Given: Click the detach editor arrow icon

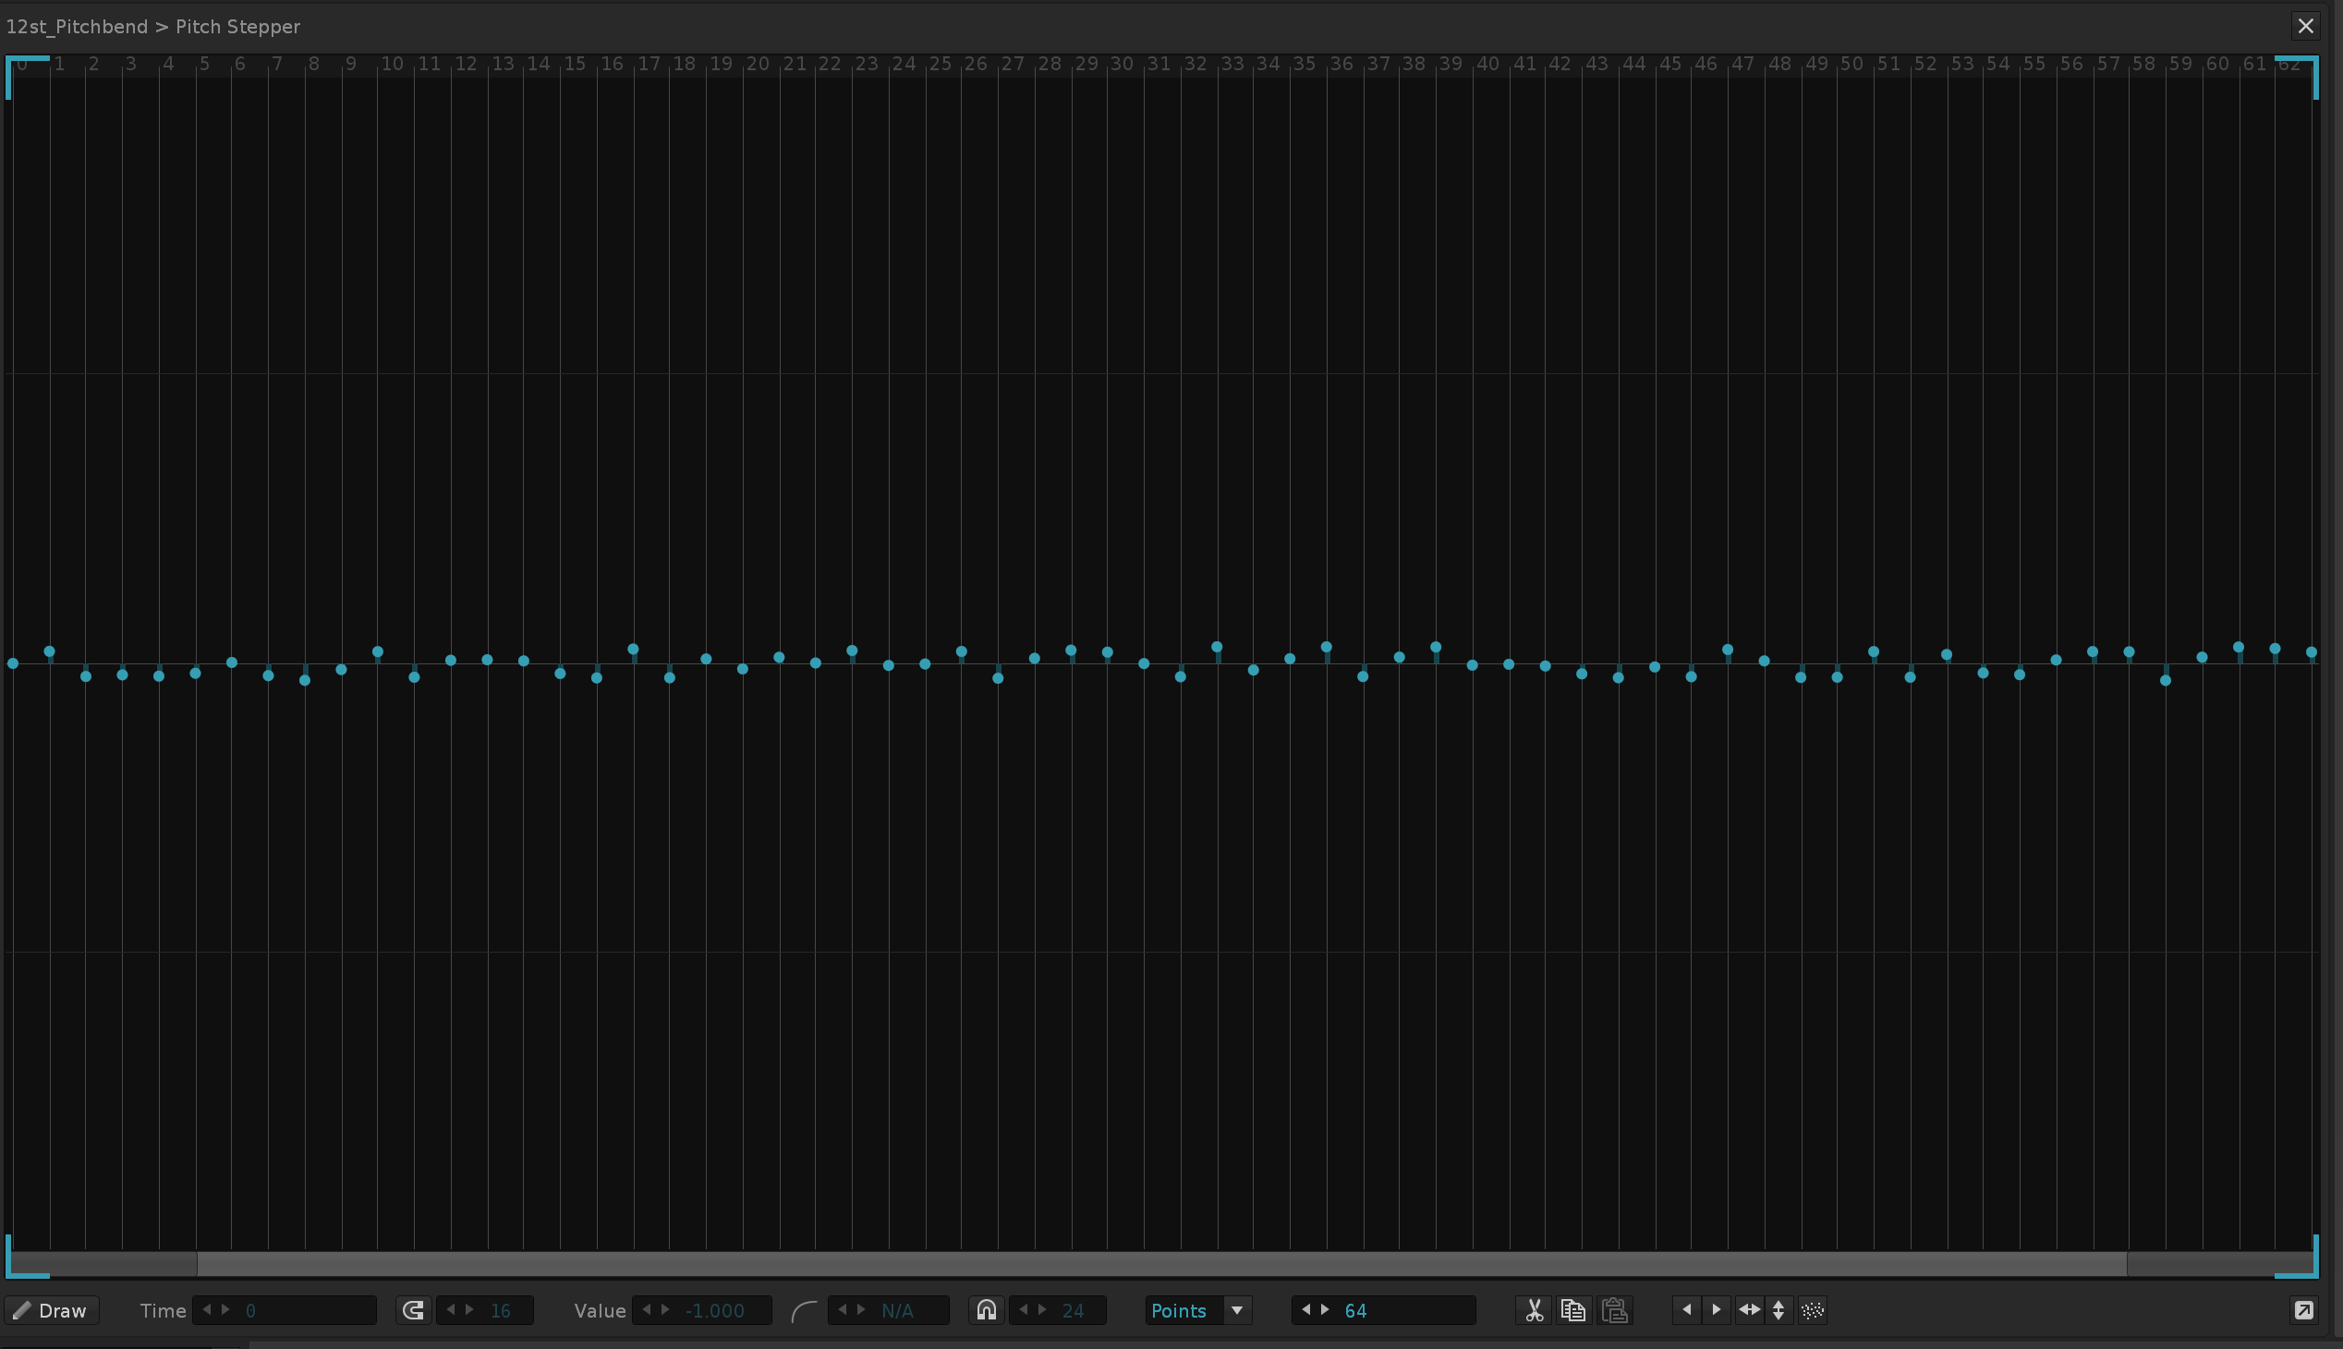Looking at the screenshot, I should point(2304,1310).
